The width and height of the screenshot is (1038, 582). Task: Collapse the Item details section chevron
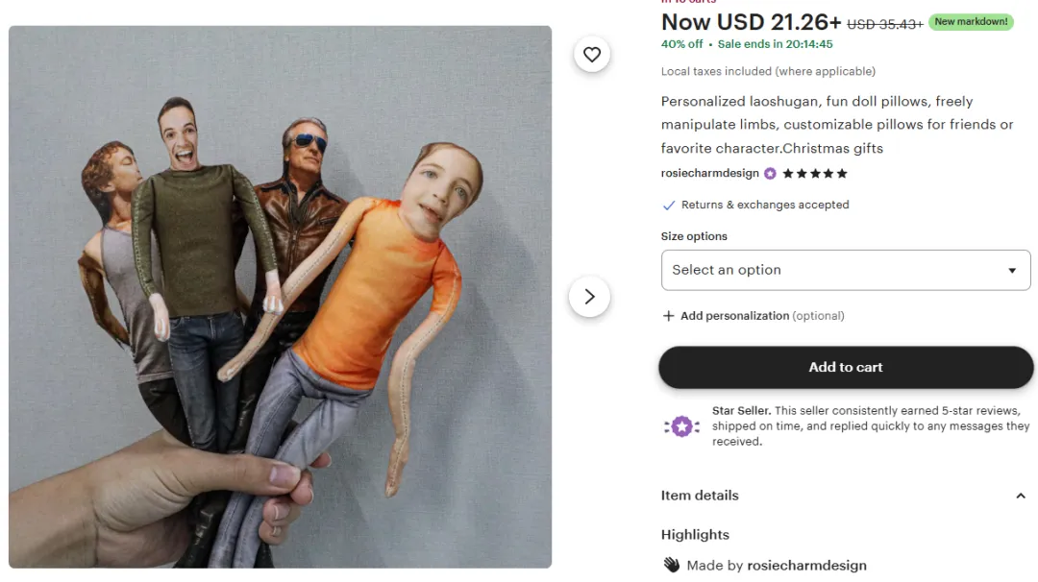pyautogui.click(x=1021, y=496)
